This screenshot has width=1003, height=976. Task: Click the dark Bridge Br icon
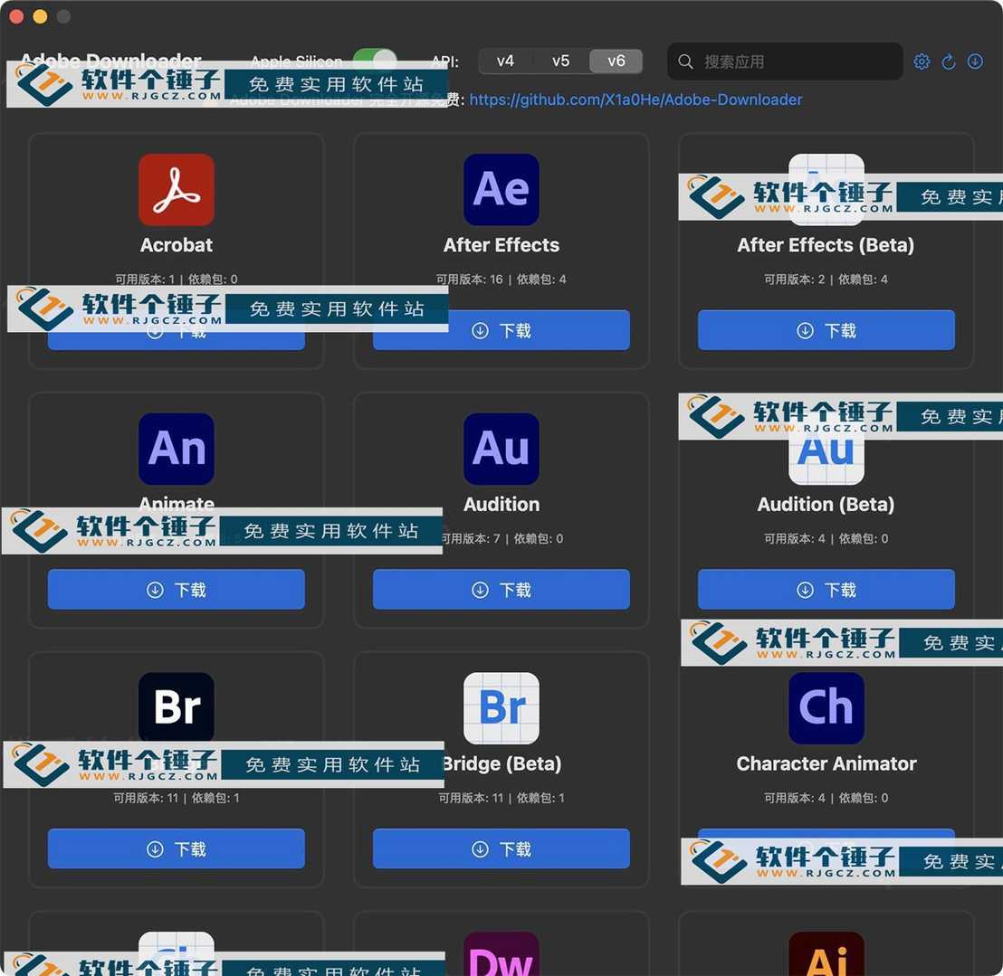pos(177,706)
